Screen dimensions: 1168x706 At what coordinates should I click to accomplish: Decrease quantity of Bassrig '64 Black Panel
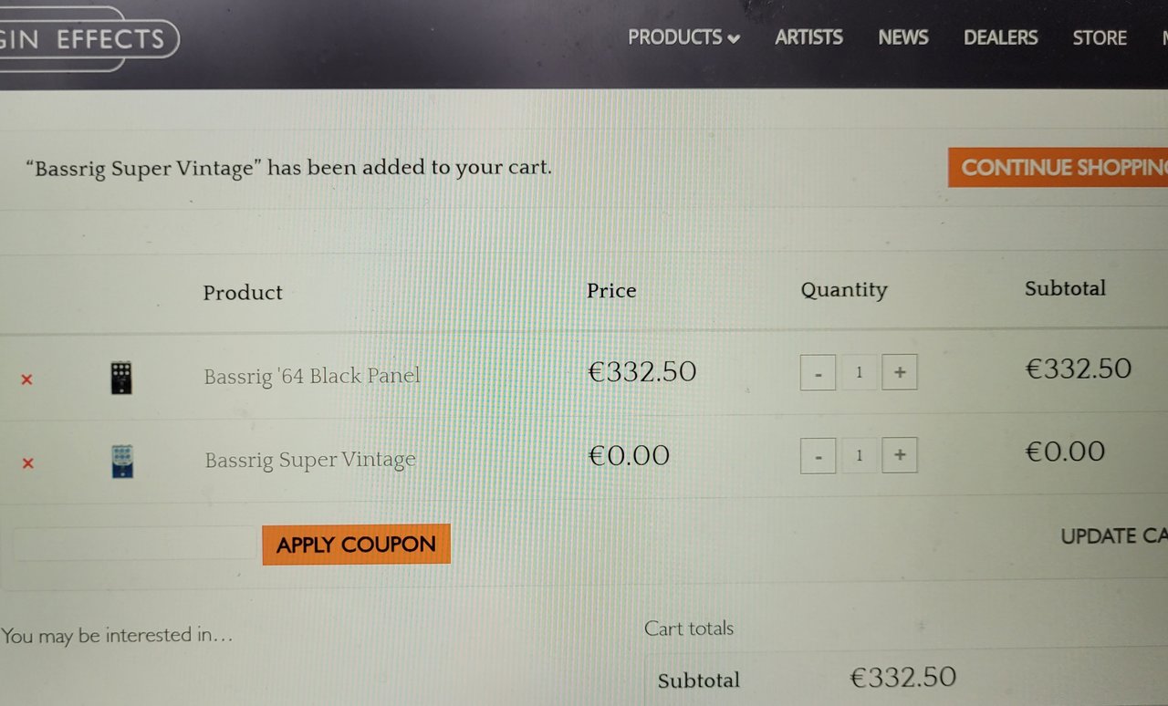coord(818,373)
